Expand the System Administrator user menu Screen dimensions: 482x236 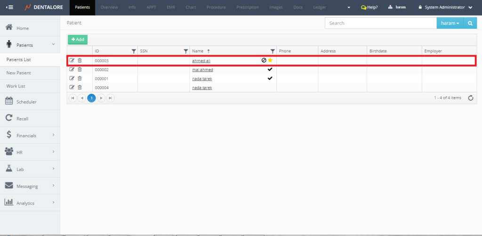click(x=445, y=8)
